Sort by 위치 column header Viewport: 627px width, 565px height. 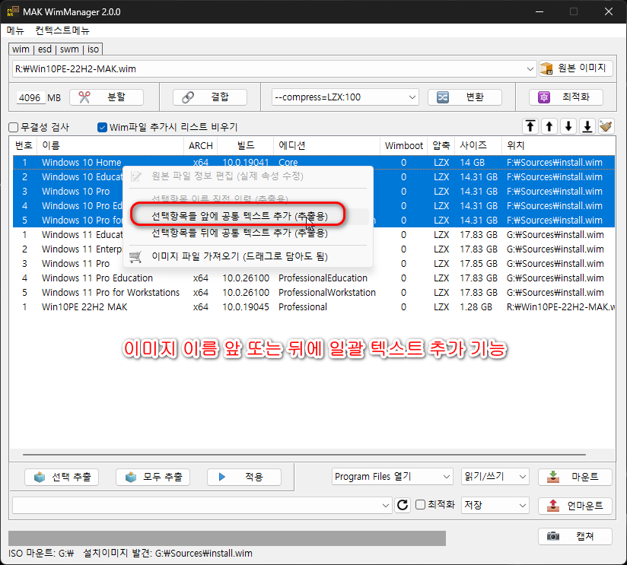(x=559, y=145)
